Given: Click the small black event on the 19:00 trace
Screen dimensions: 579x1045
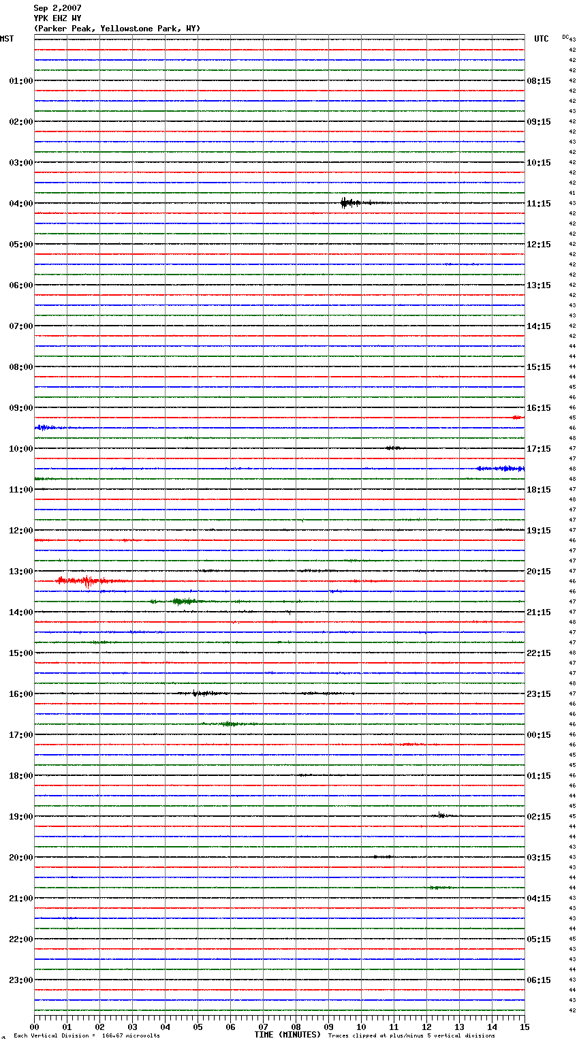Looking at the screenshot, I should [443, 815].
